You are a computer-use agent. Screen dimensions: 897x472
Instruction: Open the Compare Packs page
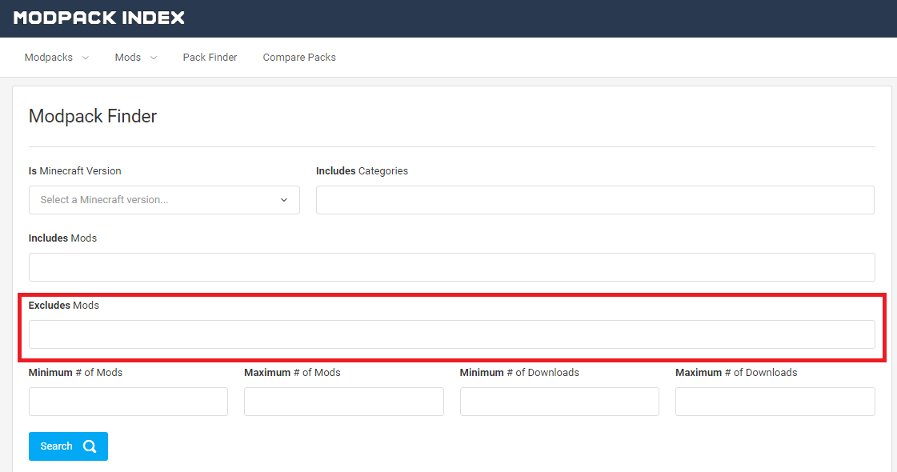pos(299,58)
